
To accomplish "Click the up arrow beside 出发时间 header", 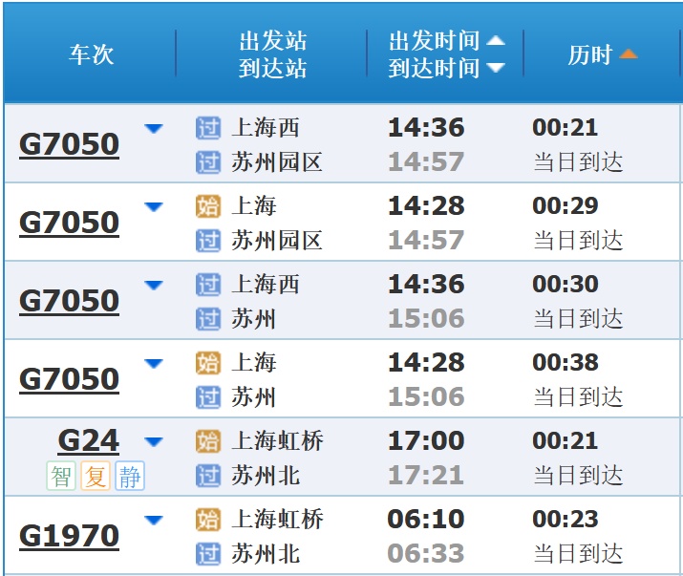I will click(496, 41).
